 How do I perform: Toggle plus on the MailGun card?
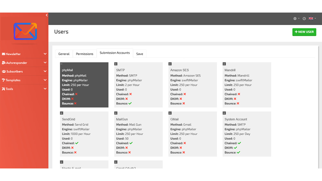pos(116,113)
